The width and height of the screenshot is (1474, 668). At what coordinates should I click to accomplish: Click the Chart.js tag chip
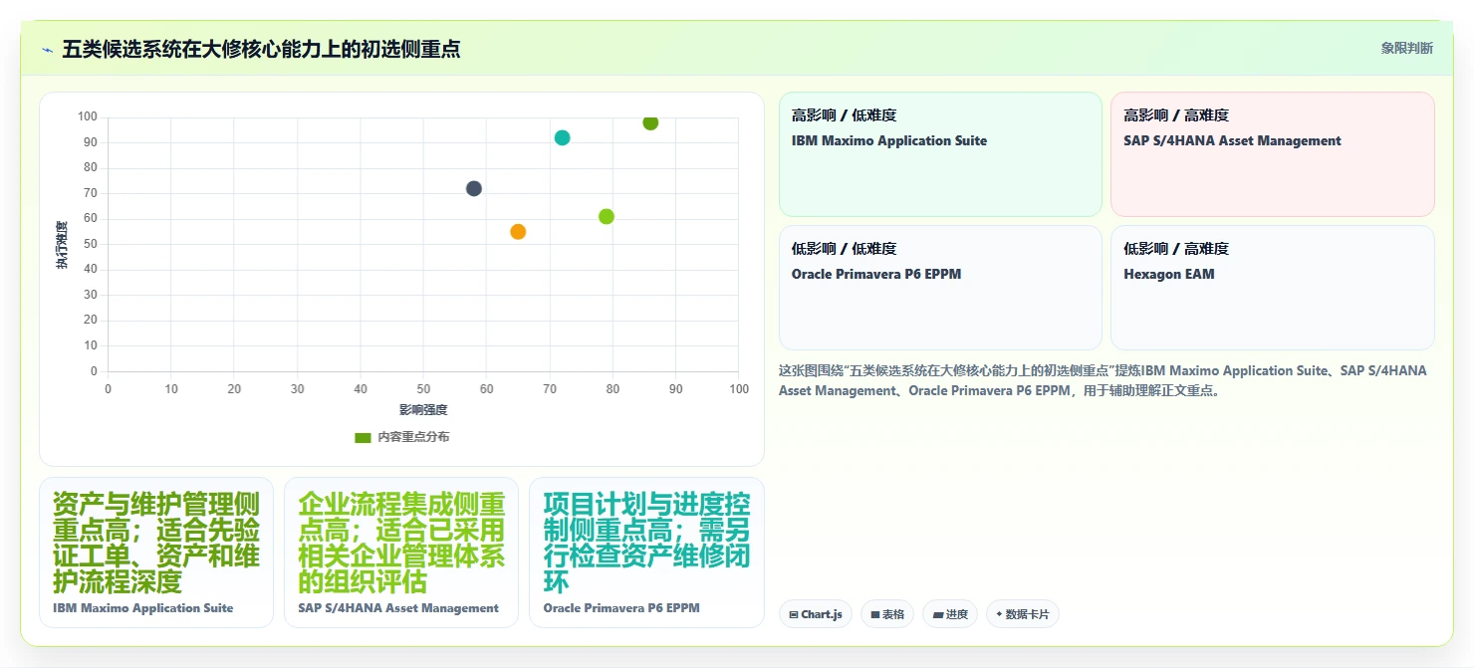tap(816, 614)
